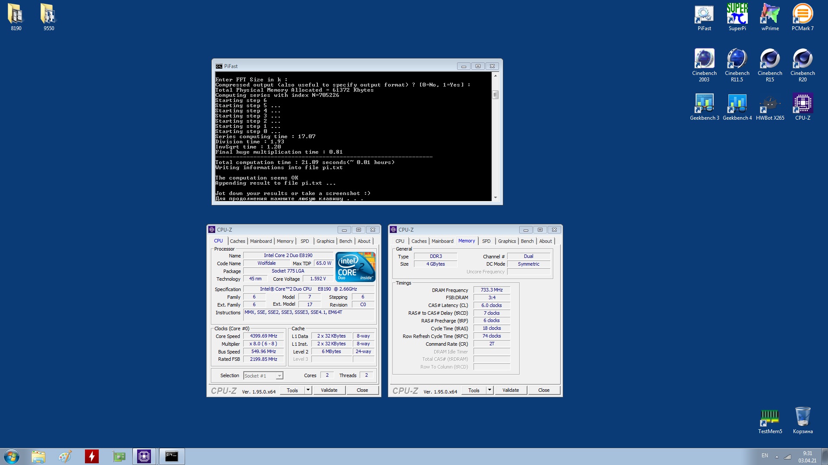This screenshot has width=828, height=465.
Task: Open Tools dropdown arrow in right CPU-Z
Action: 489,390
